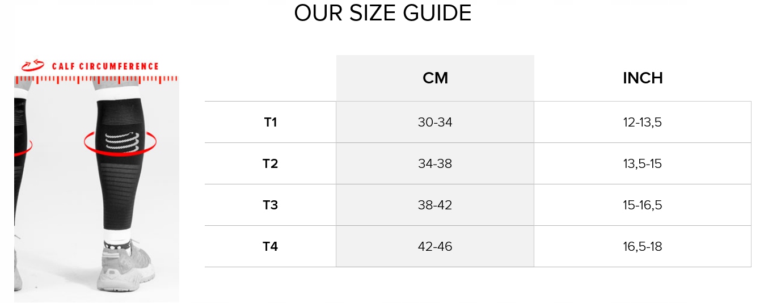This screenshot has width=764, height=303.
Task: Click the CALF CIRCUMFERENCE red label text
Action: (x=105, y=66)
